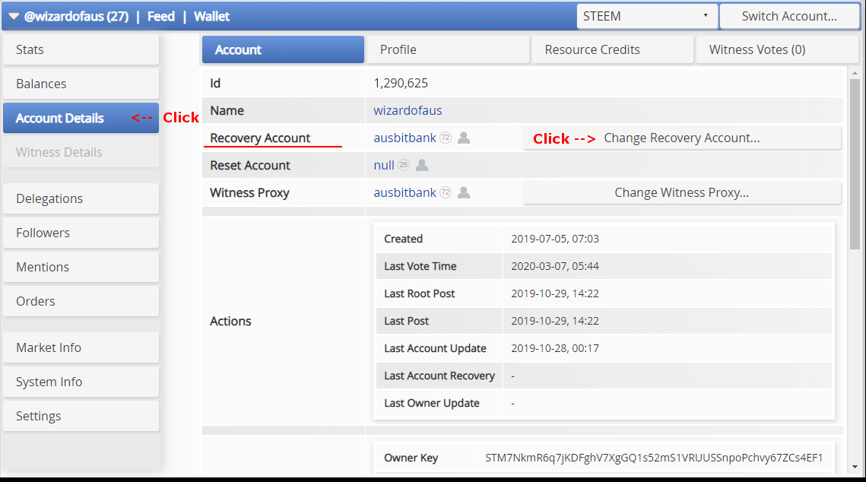Open the wizardofaus name link
The height and width of the screenshot is (482, 866).
pyautogui.click(x=408, y=111)
